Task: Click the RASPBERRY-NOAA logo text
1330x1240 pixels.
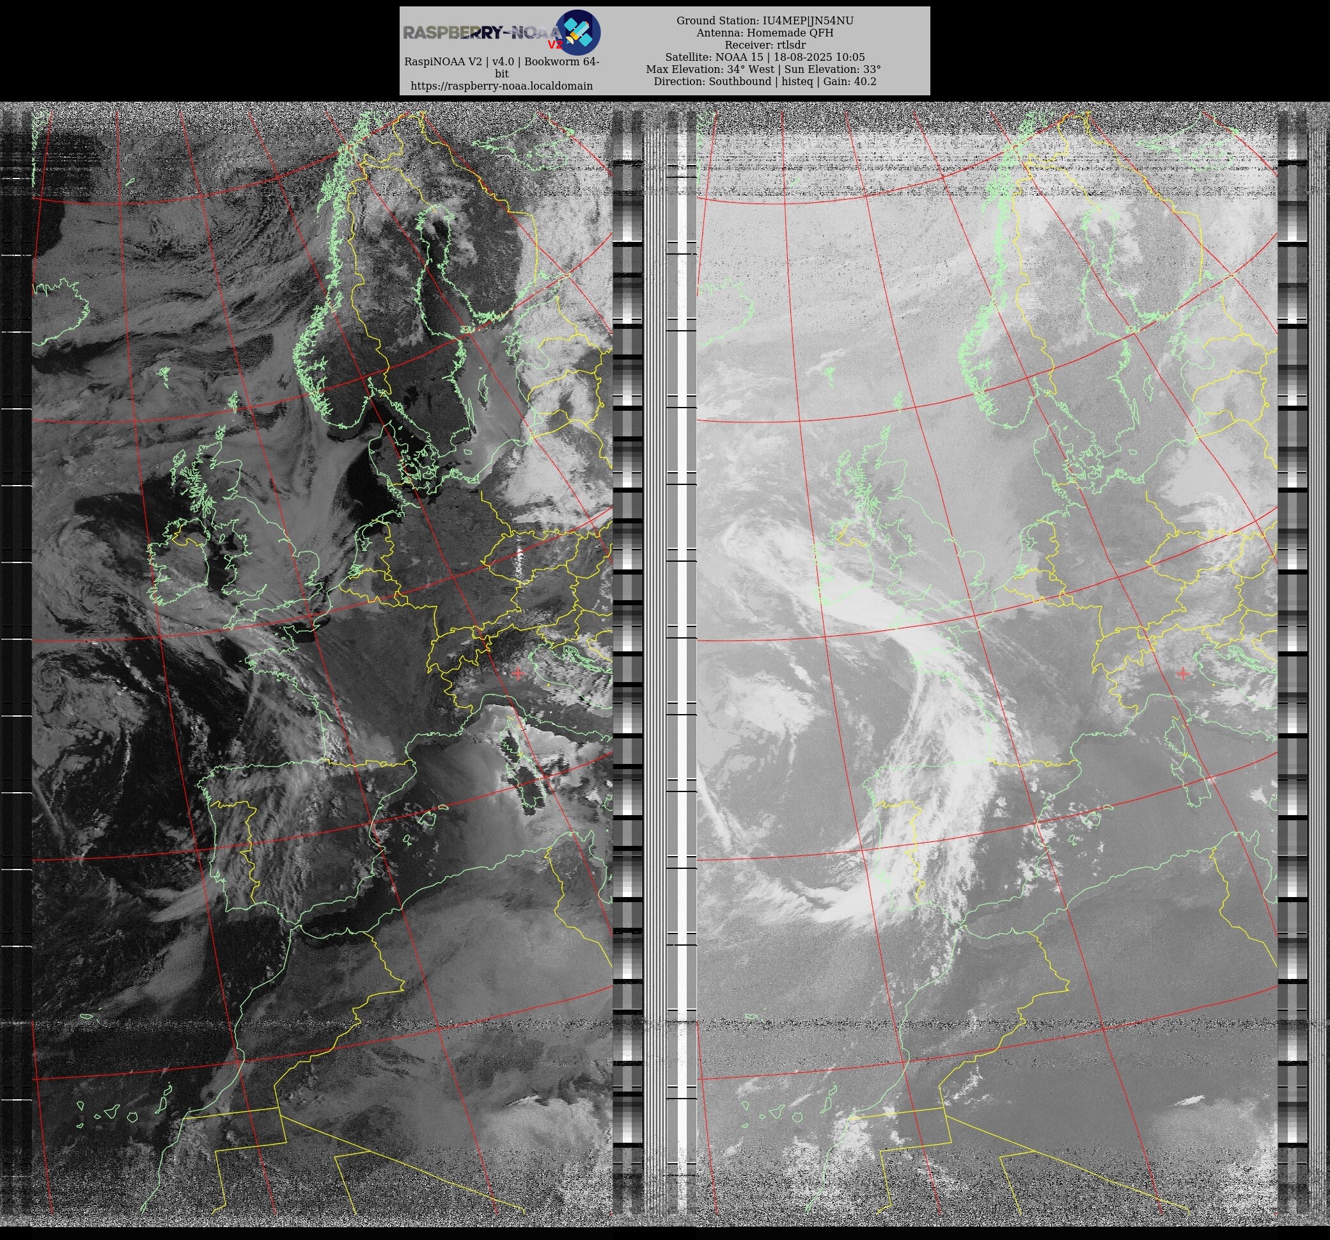Action: 482,33
